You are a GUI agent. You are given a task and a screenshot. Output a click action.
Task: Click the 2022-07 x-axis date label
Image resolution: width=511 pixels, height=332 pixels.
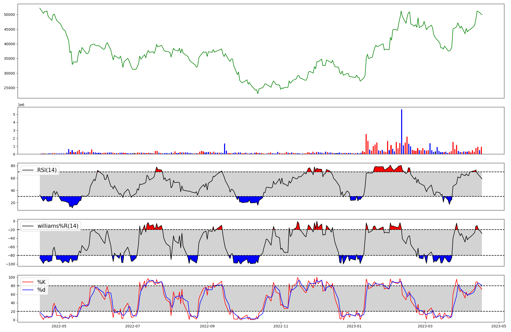point(133,326)
